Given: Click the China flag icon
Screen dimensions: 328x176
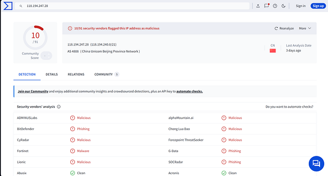Looking at the screenshot, I should (273, 51).
